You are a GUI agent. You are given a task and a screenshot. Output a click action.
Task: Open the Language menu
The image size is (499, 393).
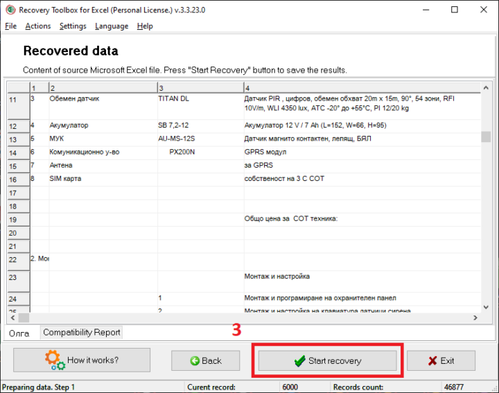click(112, 26)
